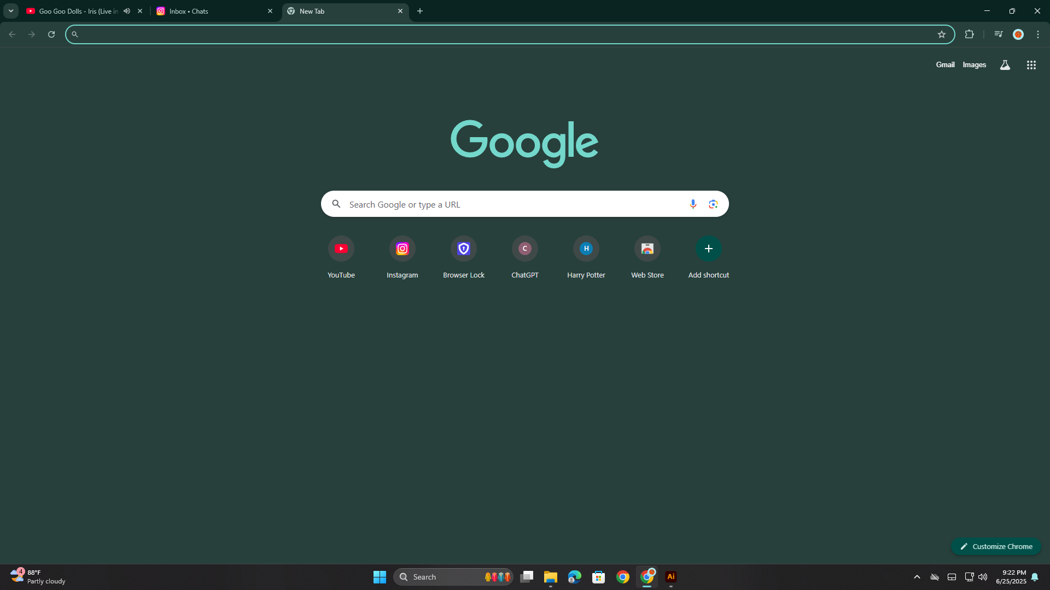
Task: Click the Customize Chrome button
Action: click(x=996, y=546)
